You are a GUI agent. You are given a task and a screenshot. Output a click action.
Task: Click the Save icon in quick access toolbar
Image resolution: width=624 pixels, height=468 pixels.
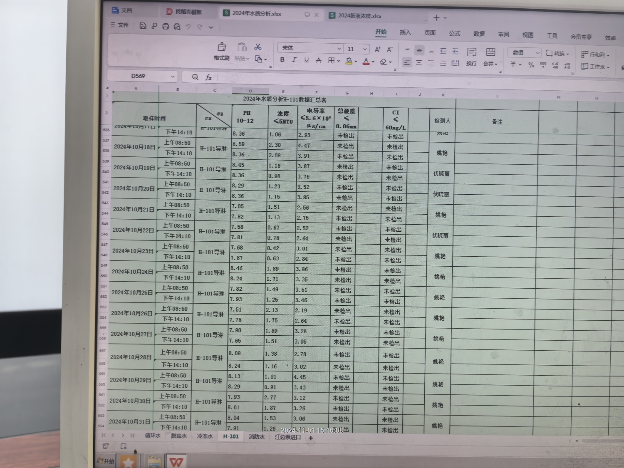pos(143,26)
